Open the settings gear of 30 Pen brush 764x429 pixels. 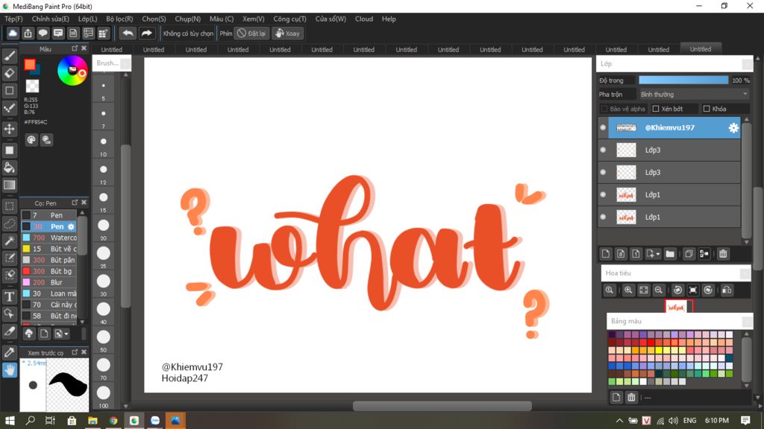(x=71, y=226)
